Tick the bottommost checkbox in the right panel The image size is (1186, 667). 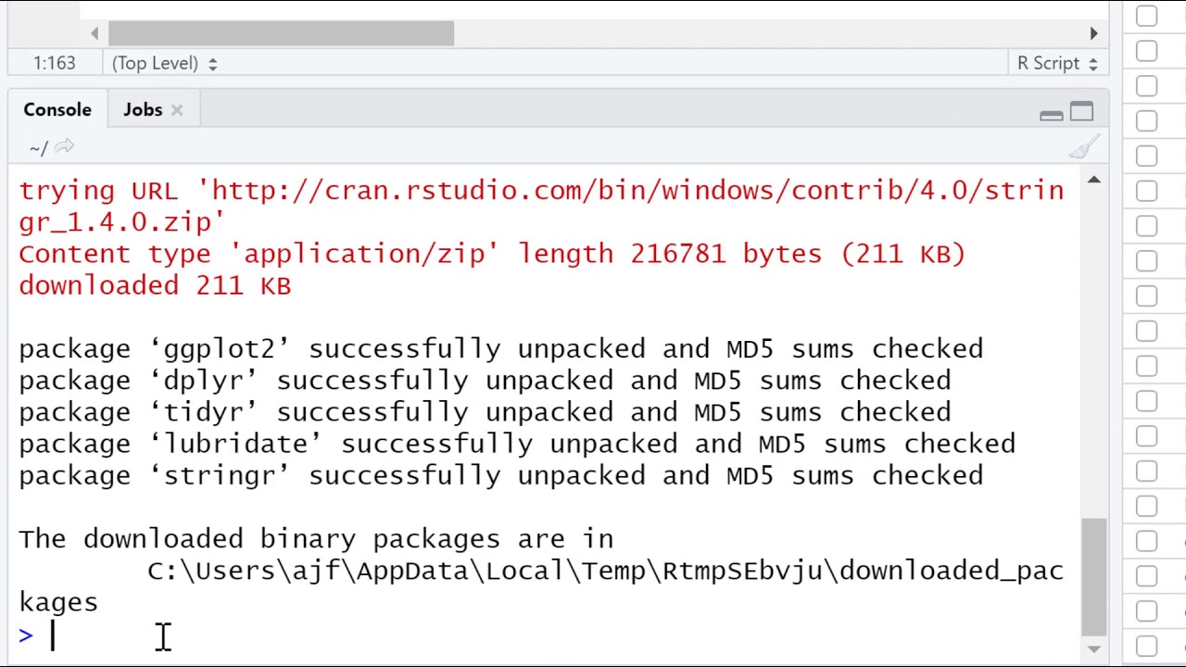[x=1146, y=646]
